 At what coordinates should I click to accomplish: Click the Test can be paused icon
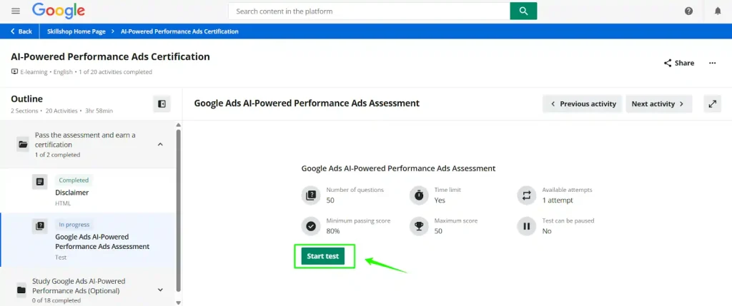coord(526,226)
